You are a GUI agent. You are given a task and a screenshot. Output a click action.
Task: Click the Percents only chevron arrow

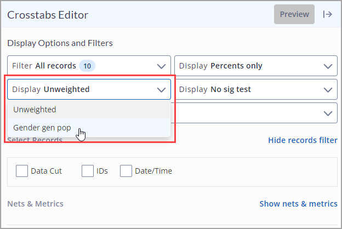coord(328,66)
